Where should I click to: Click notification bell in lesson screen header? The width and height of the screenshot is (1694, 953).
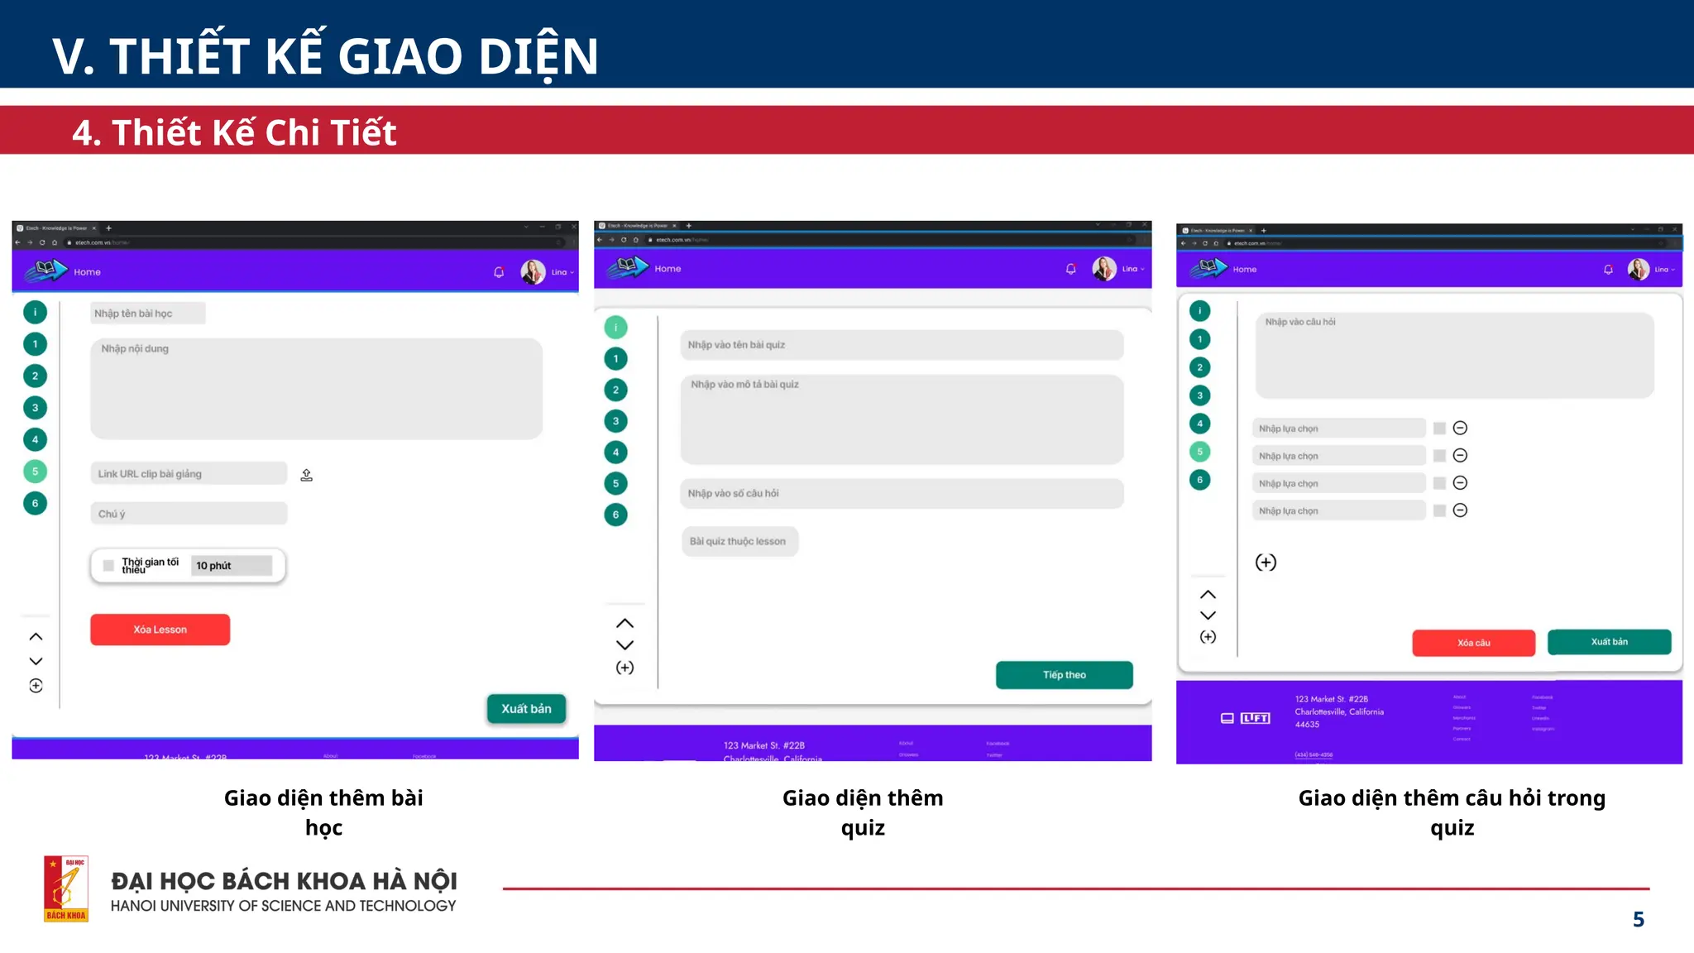499,272
